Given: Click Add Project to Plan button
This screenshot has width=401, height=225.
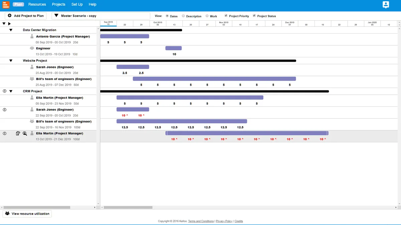Looking at the screenshot, I should 26,16.
